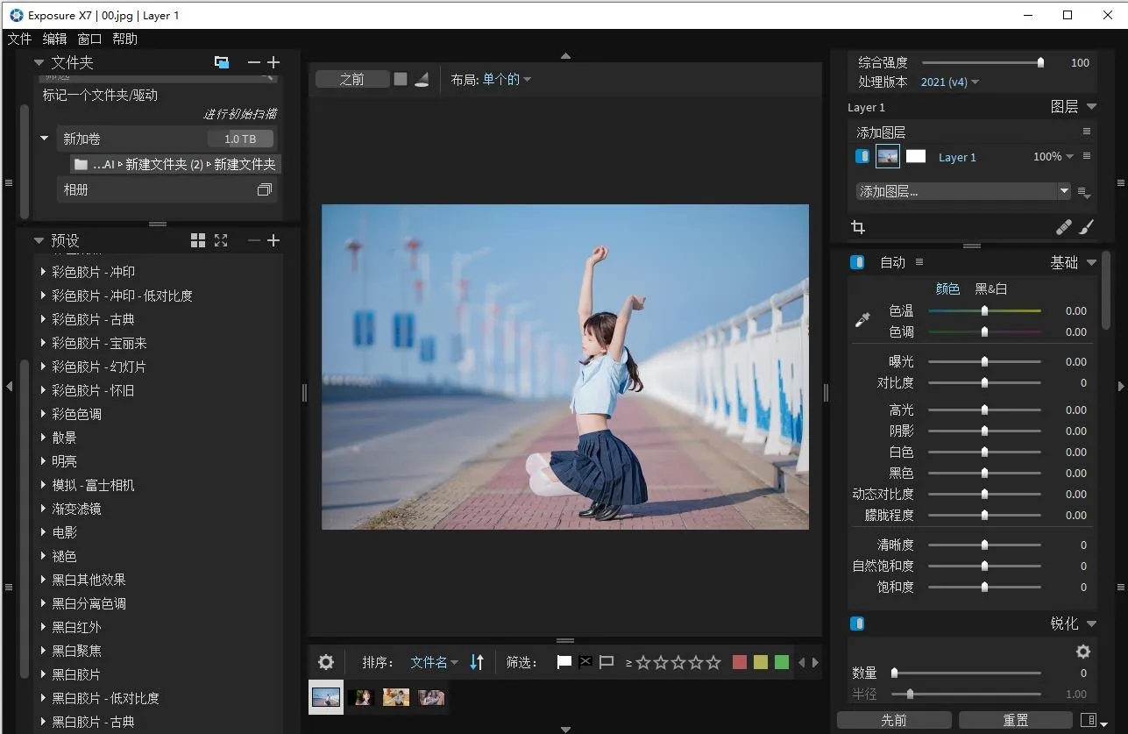The height and width of the screenshot is (734, 1128).
Task: Filter by the white pick flag
Action: [564, 663]
